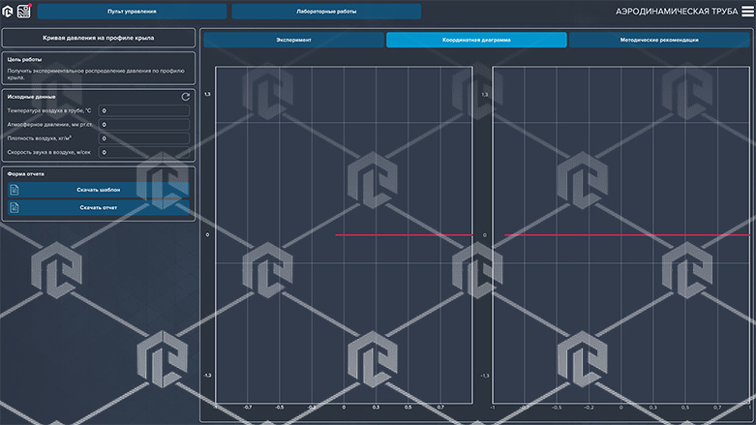The width and height of the screenshot is (756, 425).
Task: Open Лабораторные работы
Action: coord(326,11)
